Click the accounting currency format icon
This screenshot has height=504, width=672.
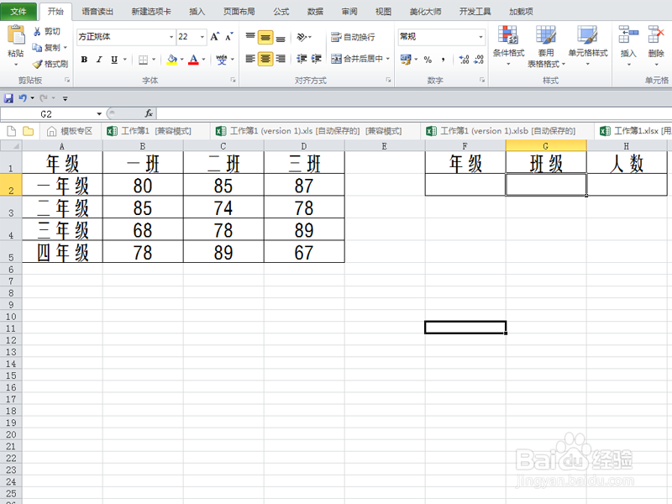click(406, 60)
